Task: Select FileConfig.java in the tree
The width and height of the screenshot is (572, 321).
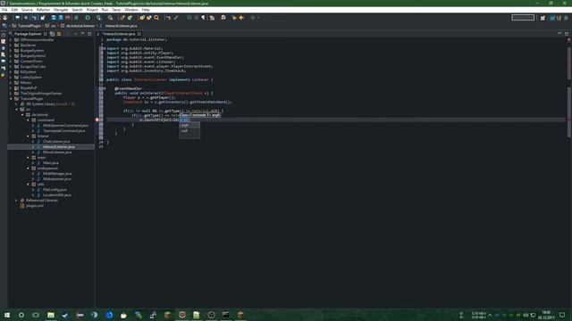Action: click(x=55, y=190)
